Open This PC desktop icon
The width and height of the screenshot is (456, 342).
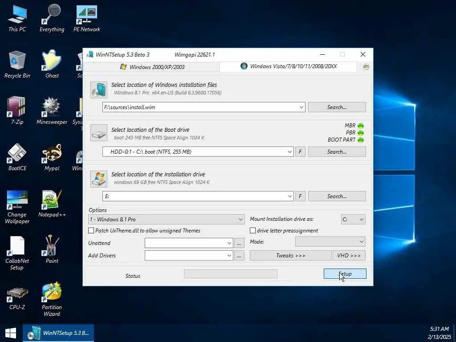17,18
